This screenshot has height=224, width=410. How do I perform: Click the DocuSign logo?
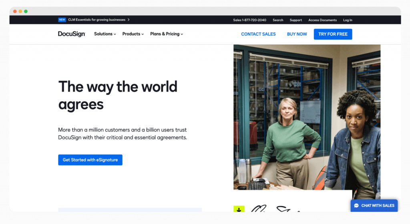[71, 34]
